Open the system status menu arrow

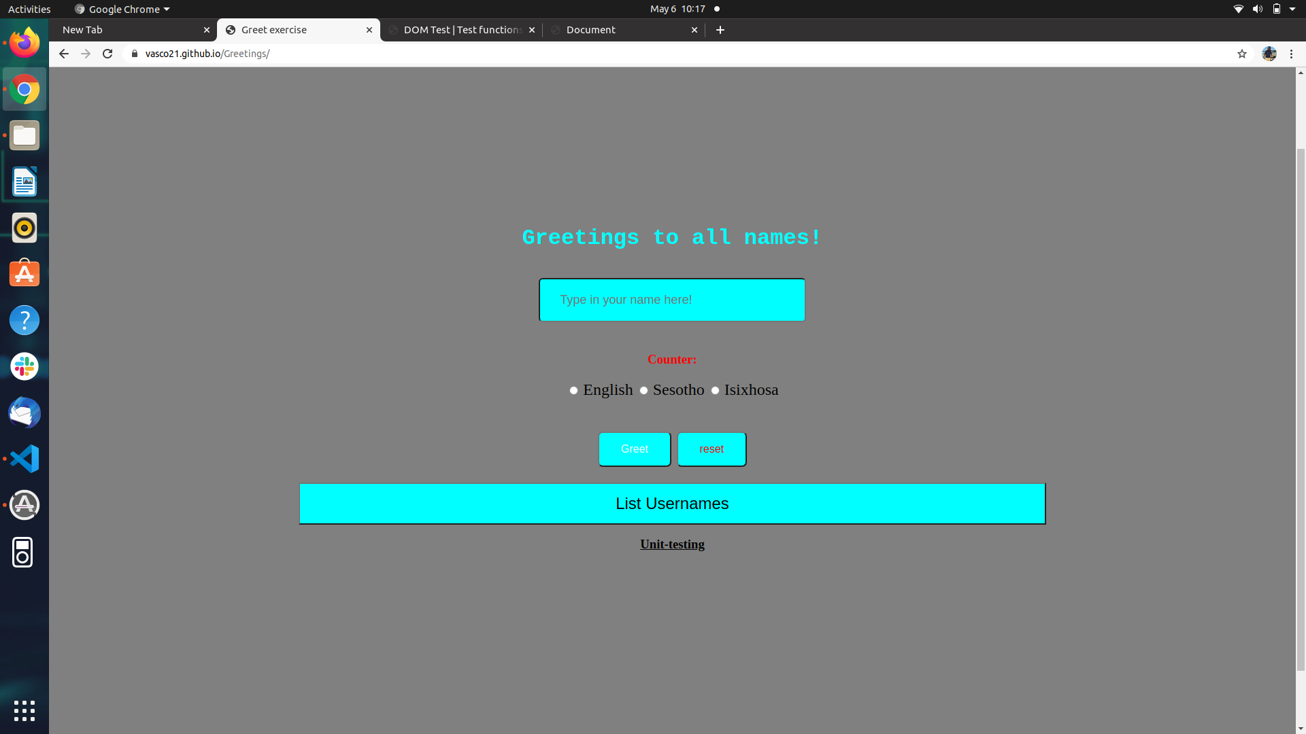point(1292,9)
